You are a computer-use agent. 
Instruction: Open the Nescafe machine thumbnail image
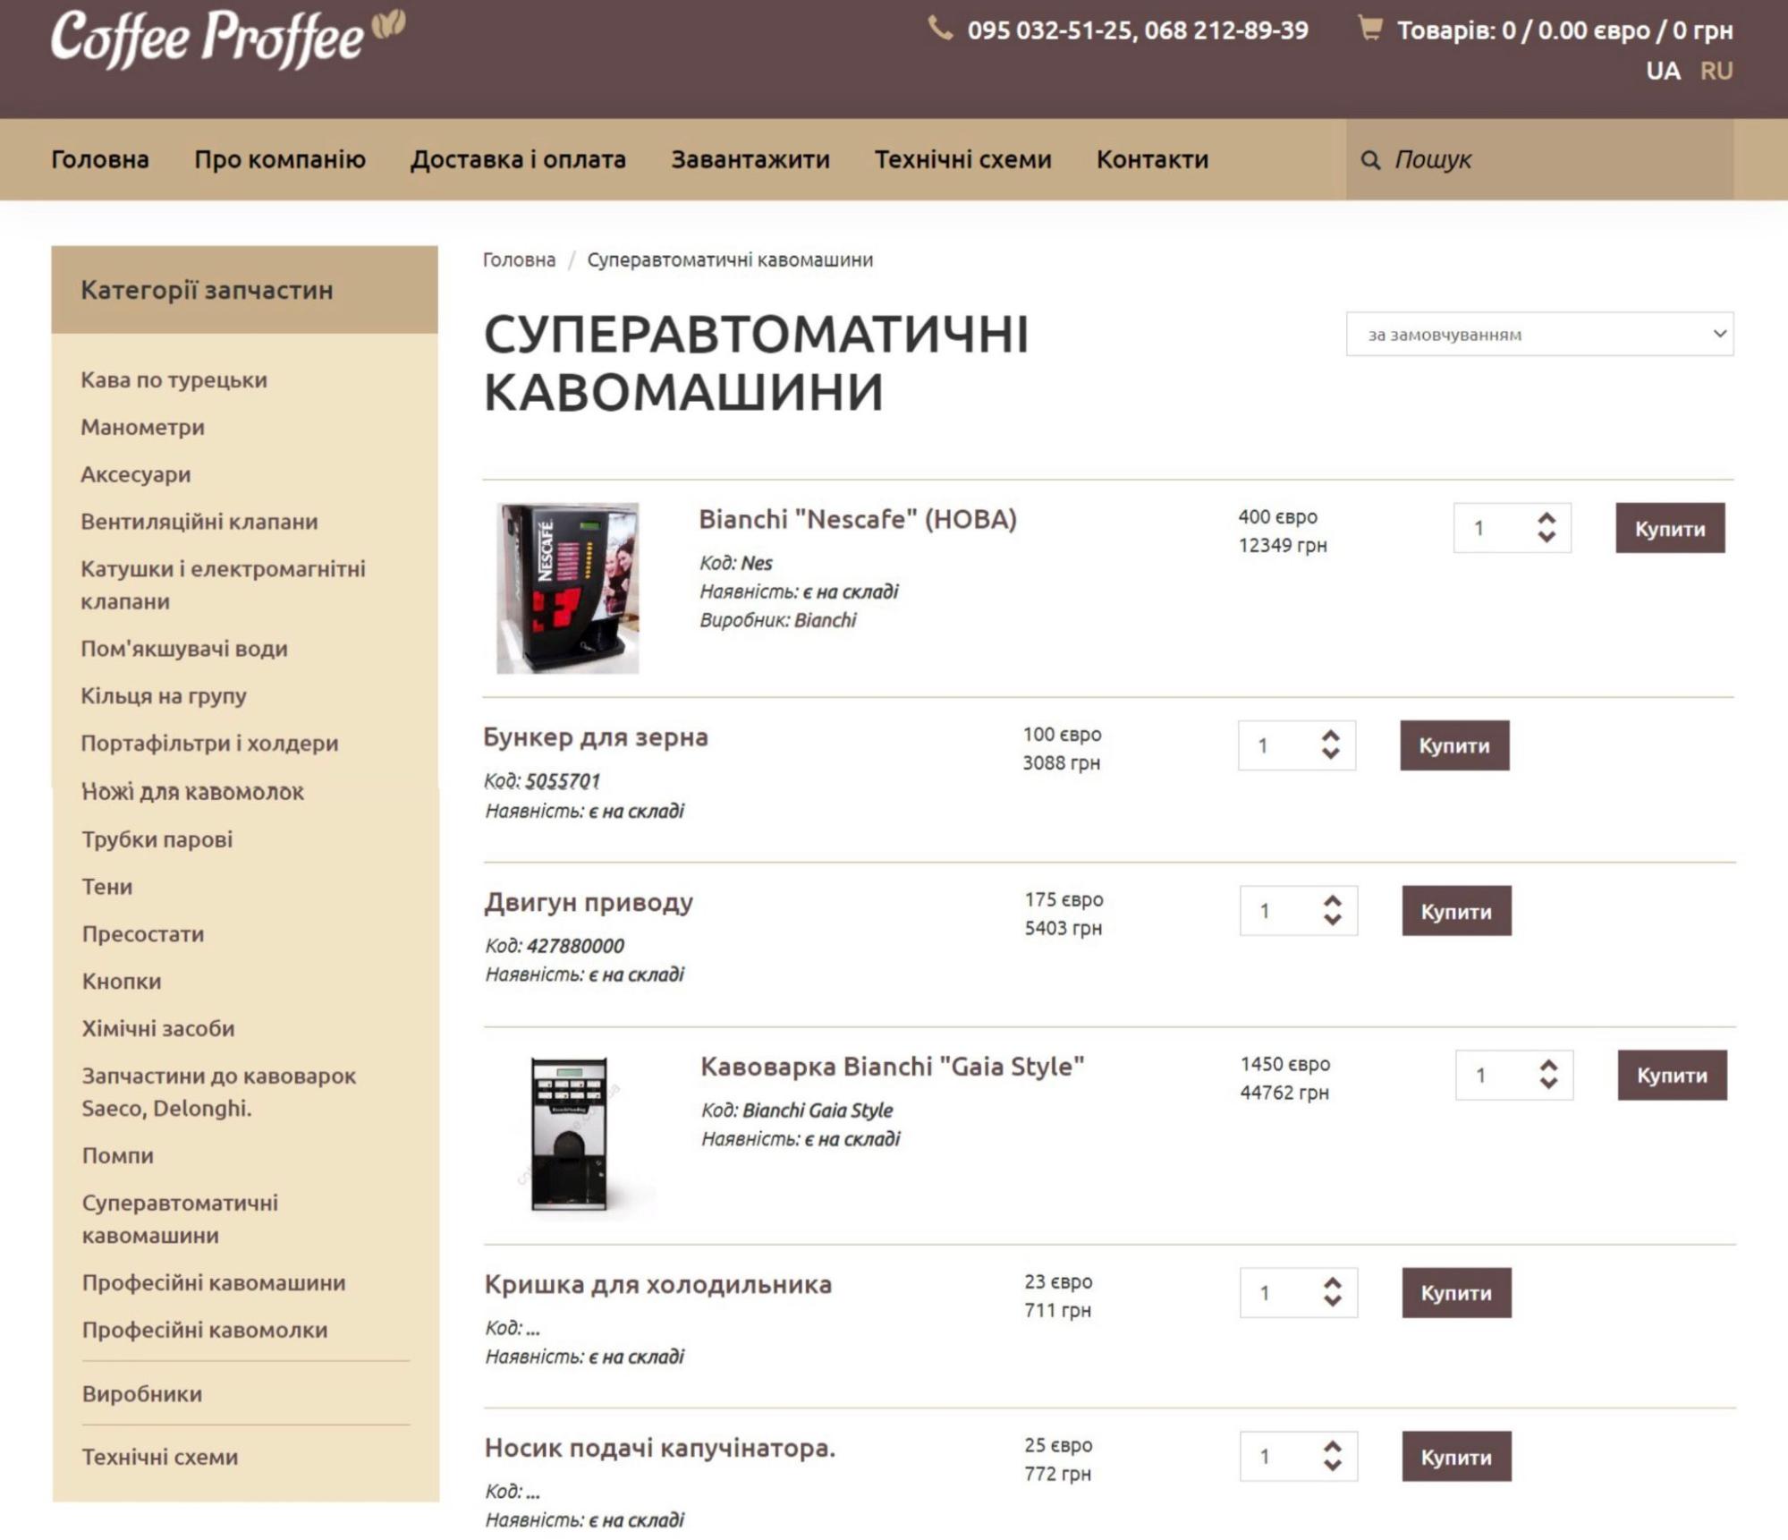pyautogui.click(x=568, y=588)
